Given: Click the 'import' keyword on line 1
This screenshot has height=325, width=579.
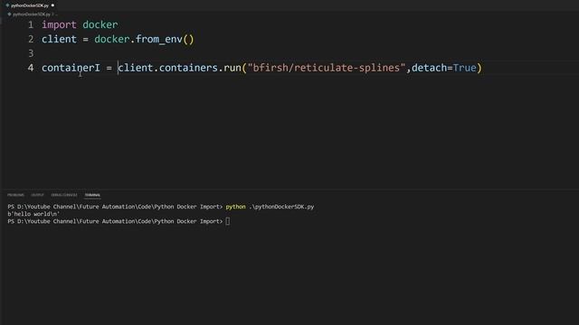Looking at the screenshot, I should pos(59,25).
